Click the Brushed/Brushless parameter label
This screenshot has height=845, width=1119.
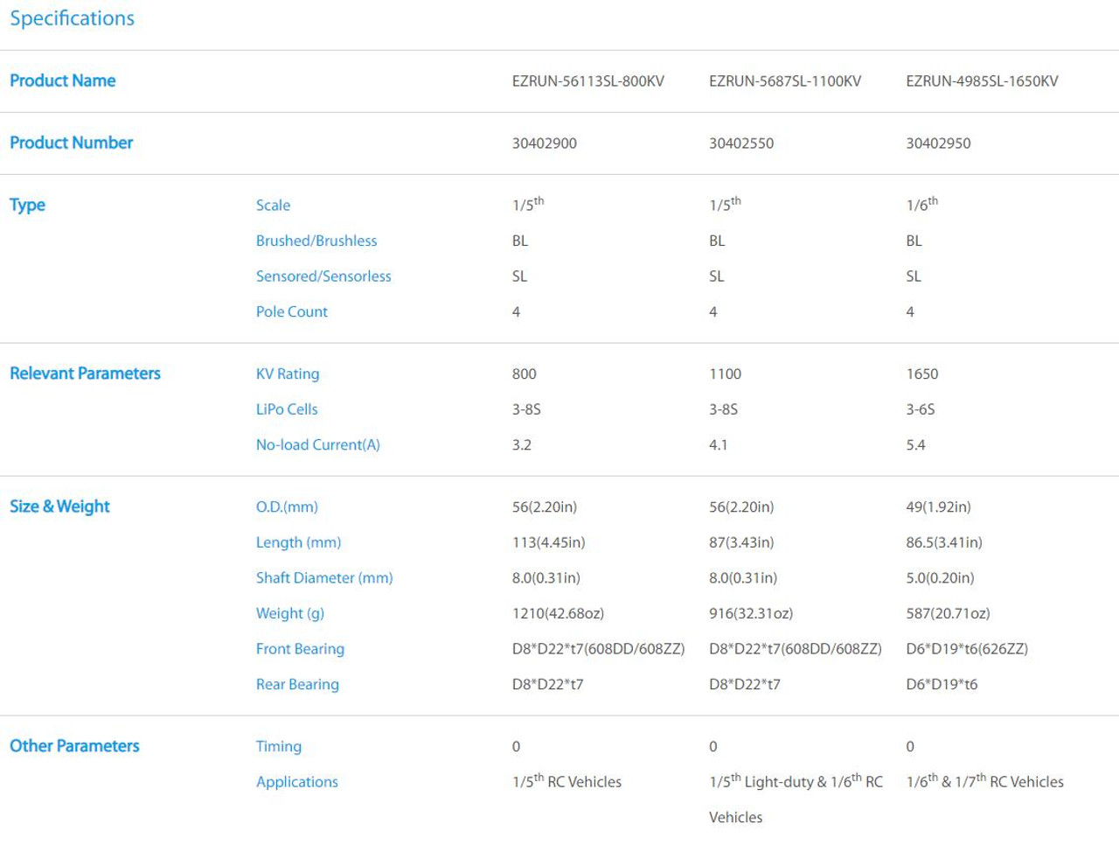(316, 241)
